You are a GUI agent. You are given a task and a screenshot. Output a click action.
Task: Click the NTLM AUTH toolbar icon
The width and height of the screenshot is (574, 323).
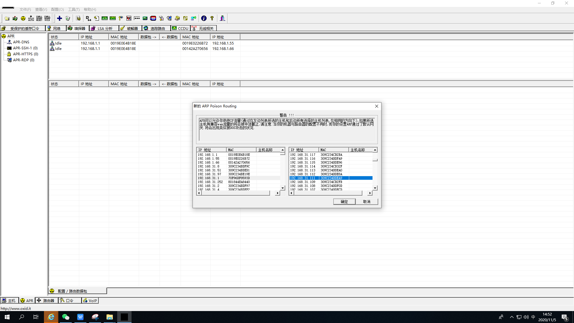(x=31, y=19)
